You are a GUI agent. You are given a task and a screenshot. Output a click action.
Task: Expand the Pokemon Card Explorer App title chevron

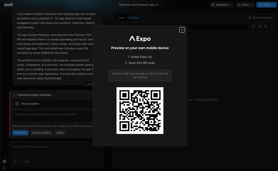point(160,5)
